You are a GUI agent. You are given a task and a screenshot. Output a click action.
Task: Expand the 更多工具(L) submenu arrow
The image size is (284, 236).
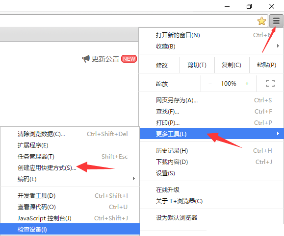278,134
